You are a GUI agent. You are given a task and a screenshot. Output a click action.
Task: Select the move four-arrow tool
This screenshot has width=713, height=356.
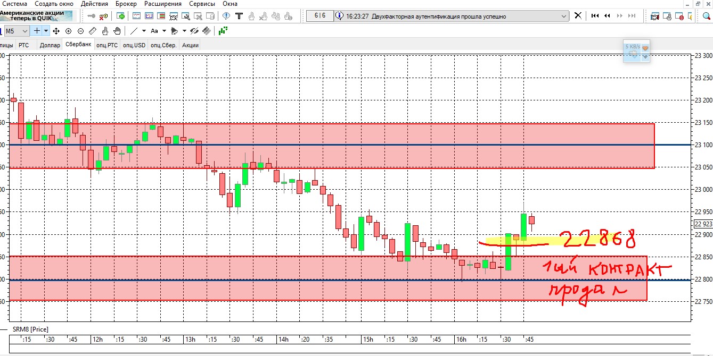click(56, 31)
